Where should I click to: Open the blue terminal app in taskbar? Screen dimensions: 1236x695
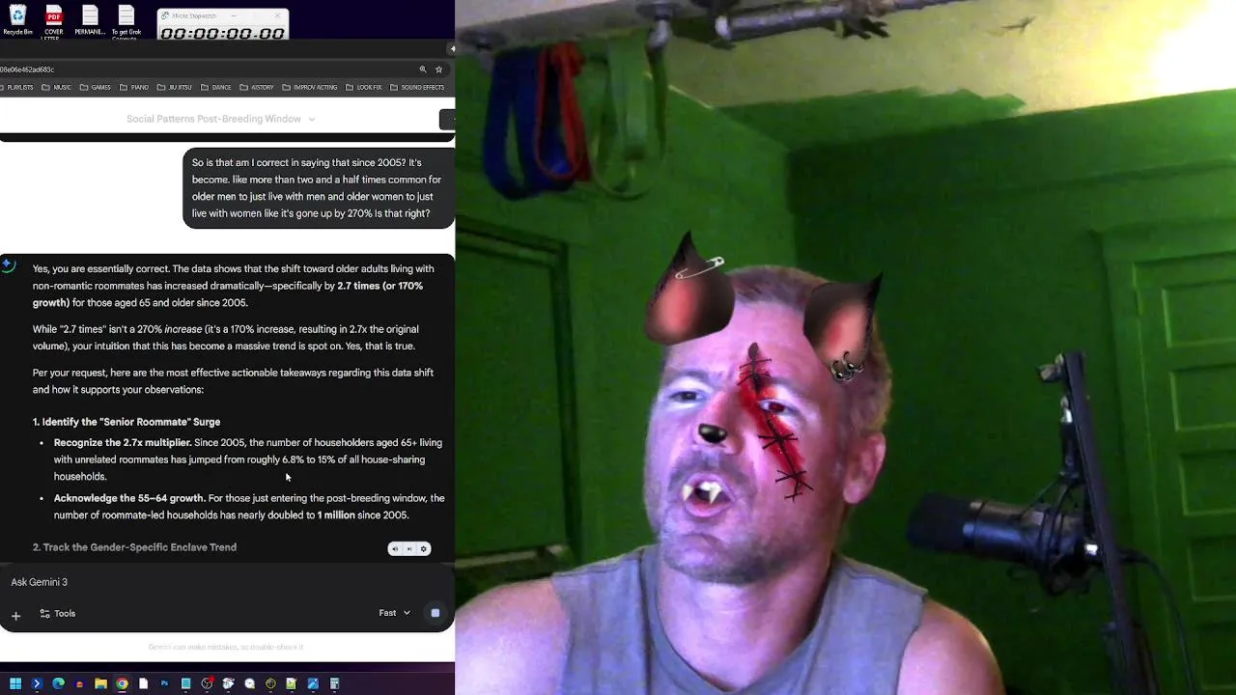pyautogui.click(x=37, y=683)
